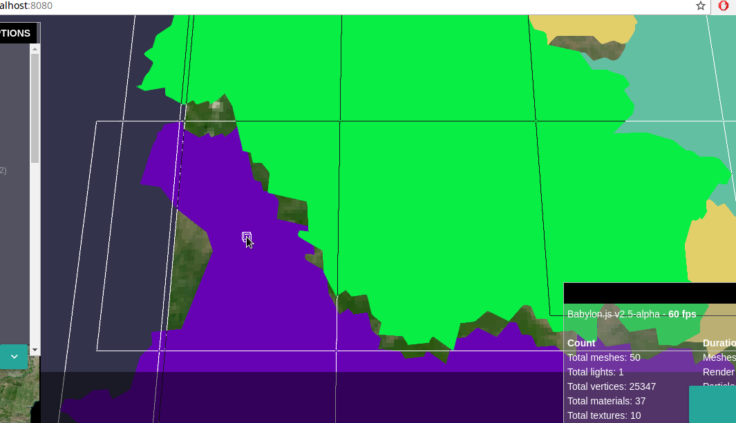This screenshot has height=423, width=736.
Task: Click the satellite map thumbnail at bottom left
Action: pos(15,397)
